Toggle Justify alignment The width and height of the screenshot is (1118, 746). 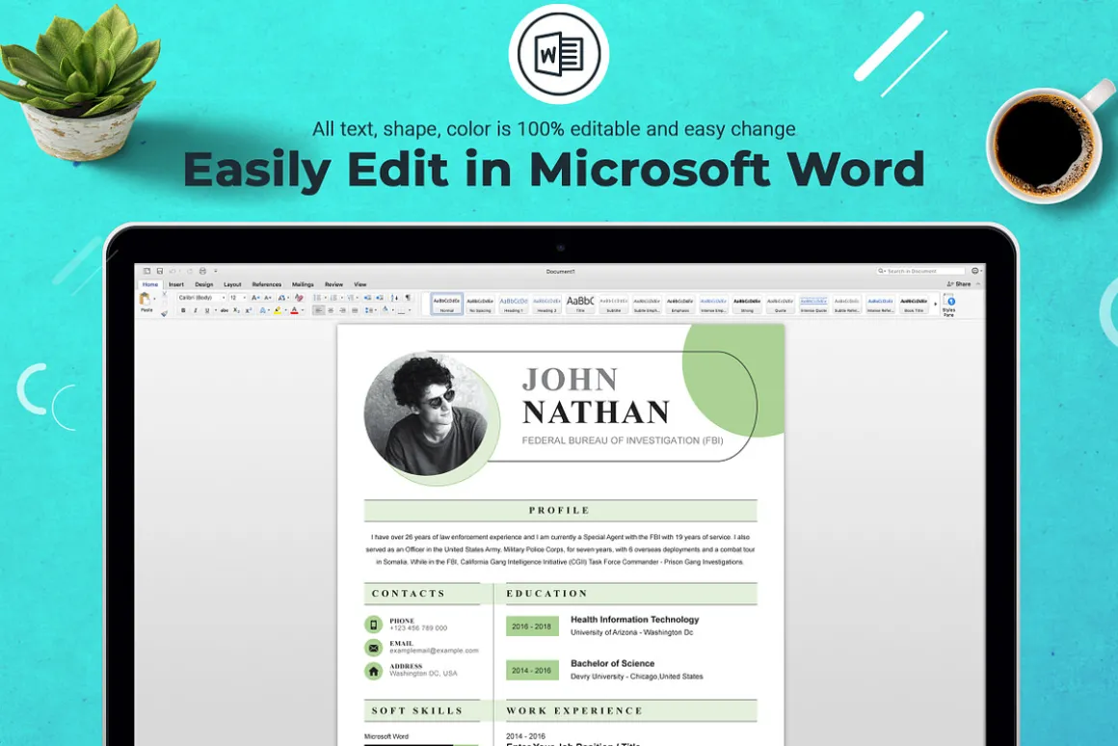tap(355, 310)
